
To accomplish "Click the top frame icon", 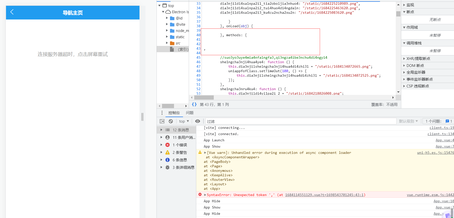I will click(164, 5).
